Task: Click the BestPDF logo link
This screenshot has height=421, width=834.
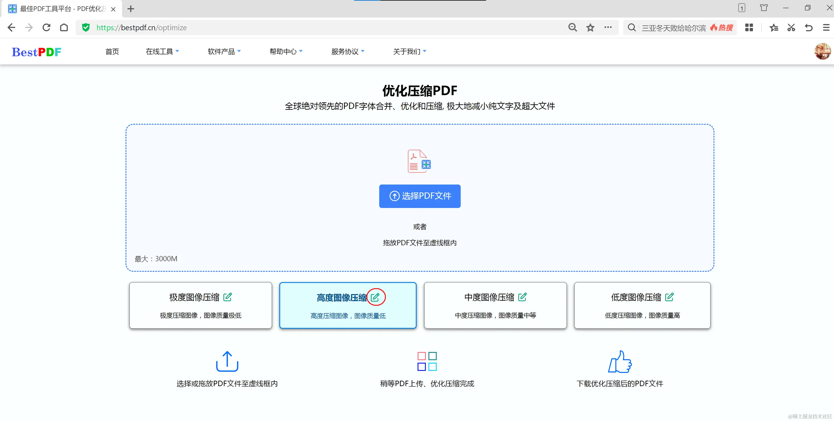Action: tap(37, 52)
